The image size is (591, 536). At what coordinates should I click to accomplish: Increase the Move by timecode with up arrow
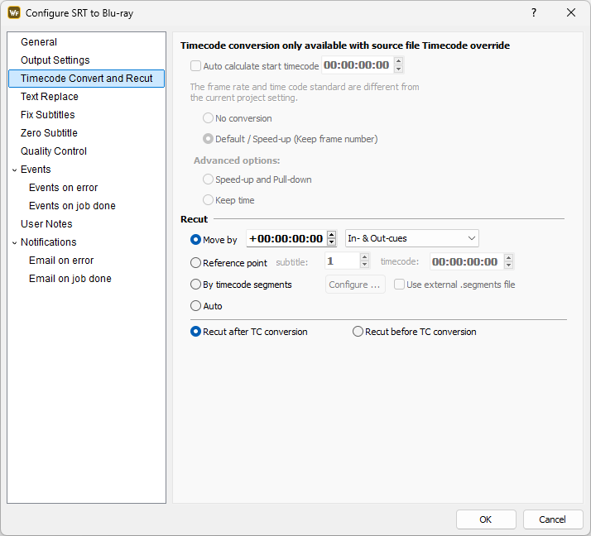click(332, 235)
